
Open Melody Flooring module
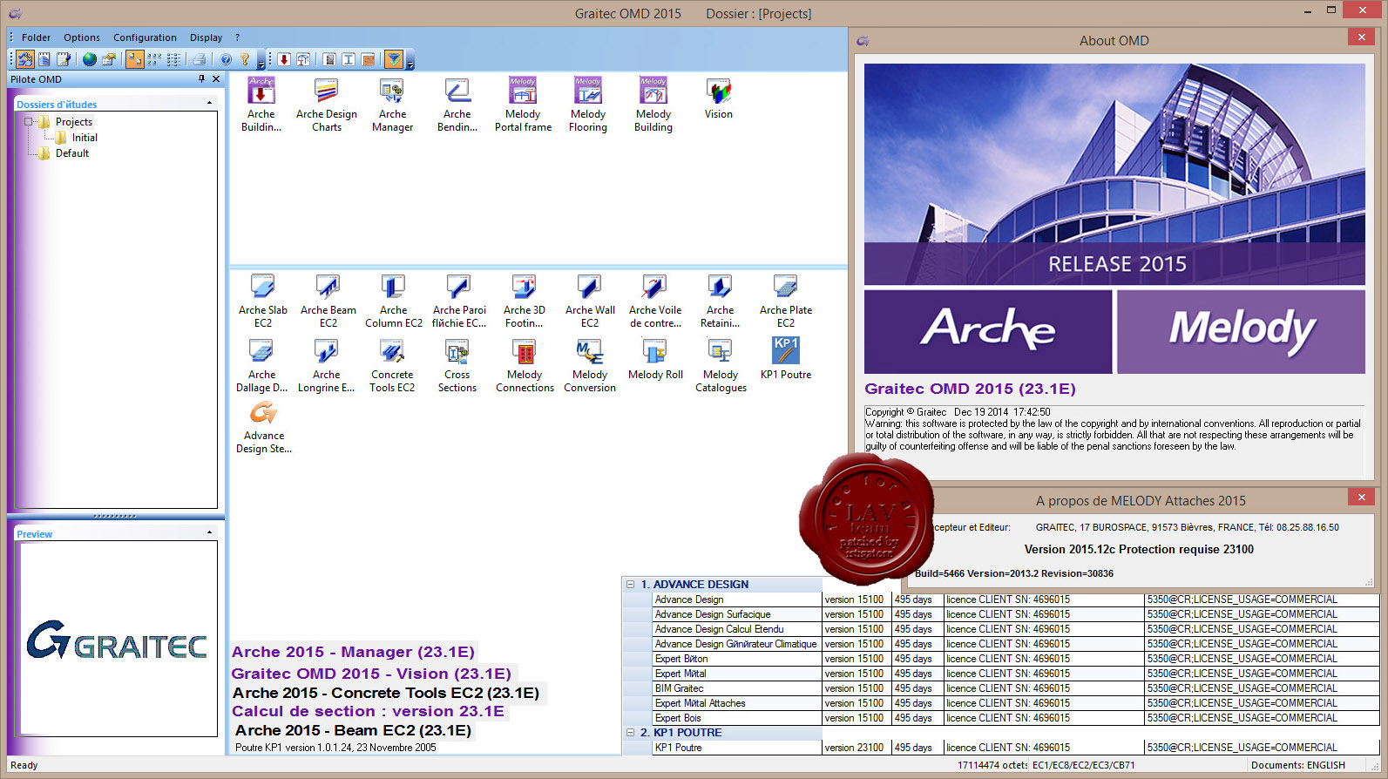[588, 105]
